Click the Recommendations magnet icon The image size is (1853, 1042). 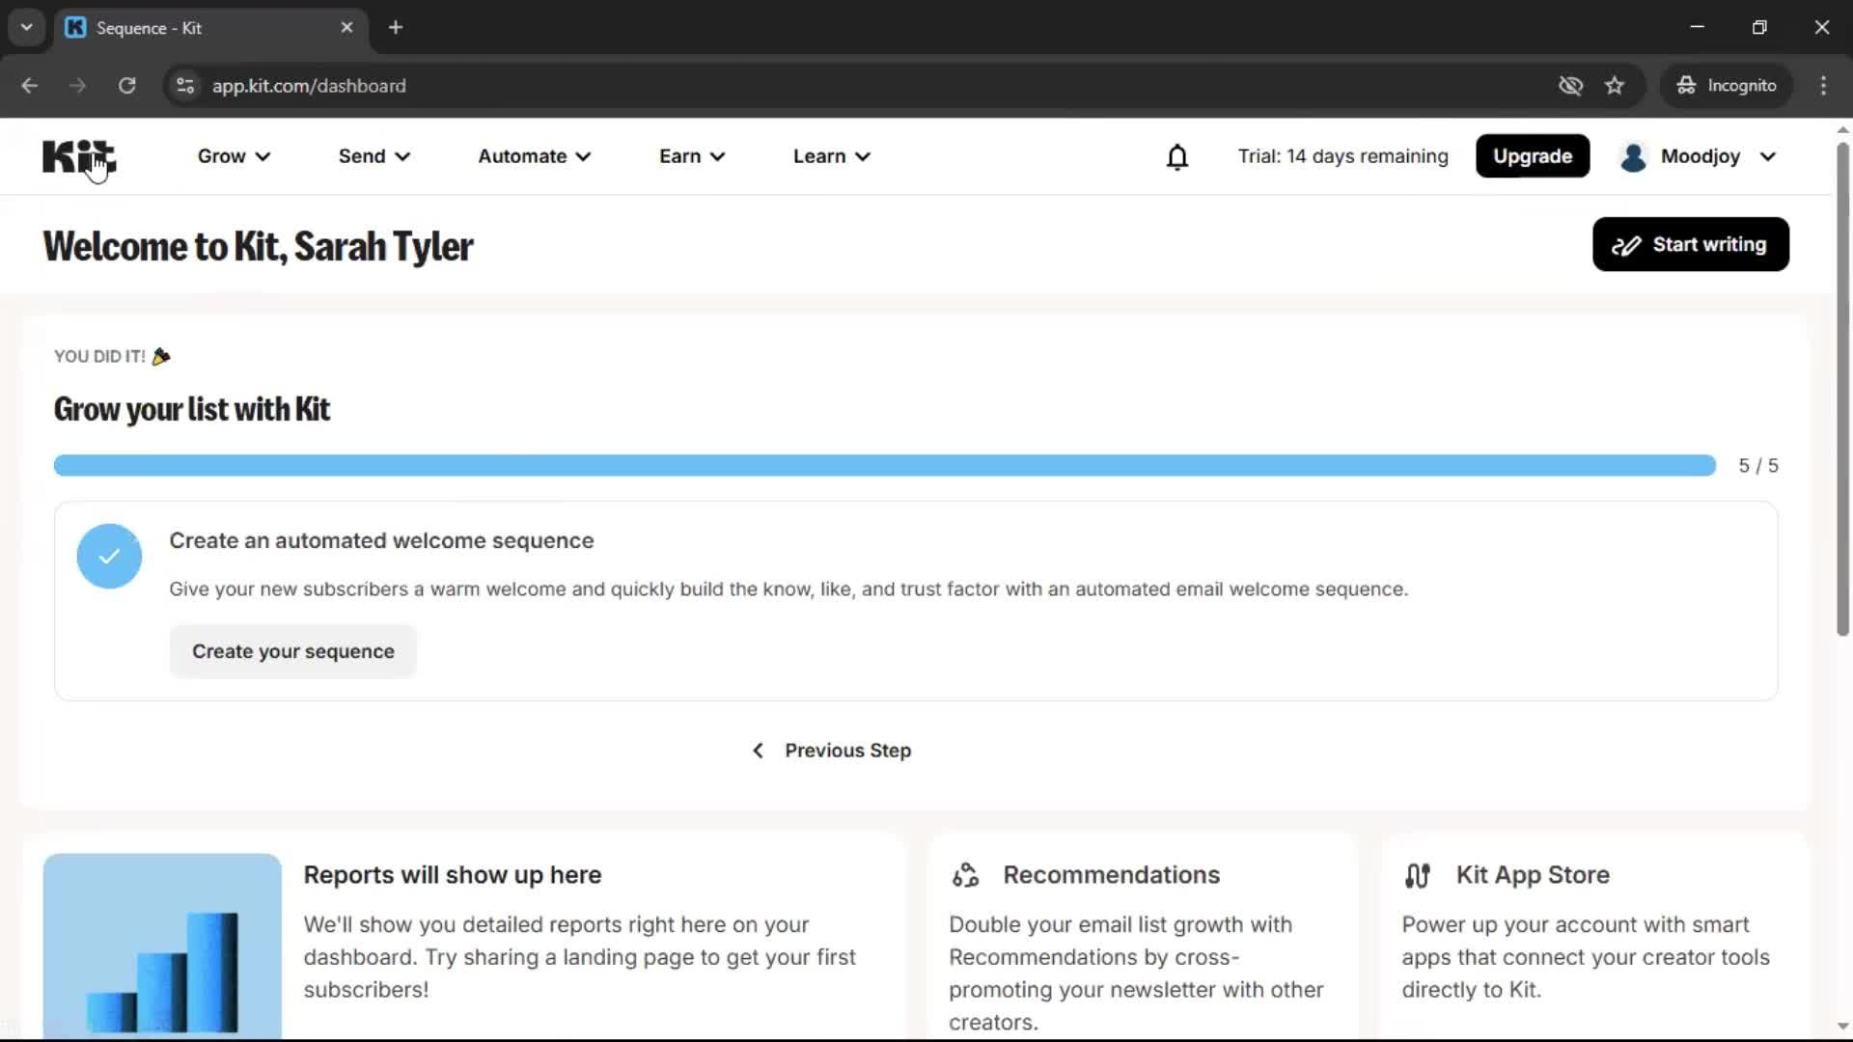pyautogui.click(x=964, y=875)
